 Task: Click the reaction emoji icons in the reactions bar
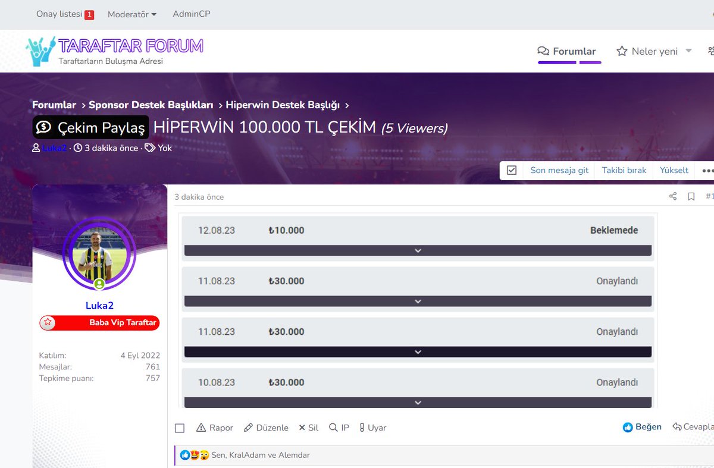click(195, 455)
